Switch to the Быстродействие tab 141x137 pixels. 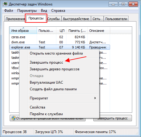[76, 19]
